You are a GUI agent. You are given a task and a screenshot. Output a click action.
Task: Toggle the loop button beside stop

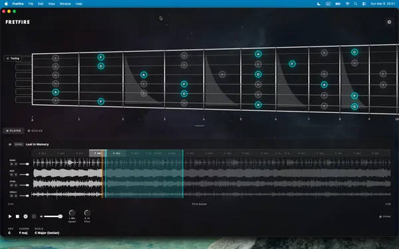(x=25, y=216)
